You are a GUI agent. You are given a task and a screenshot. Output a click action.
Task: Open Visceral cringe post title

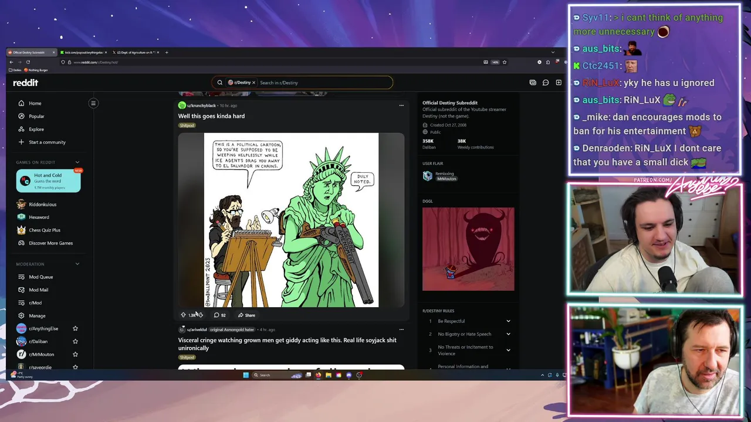click(287, 344)
